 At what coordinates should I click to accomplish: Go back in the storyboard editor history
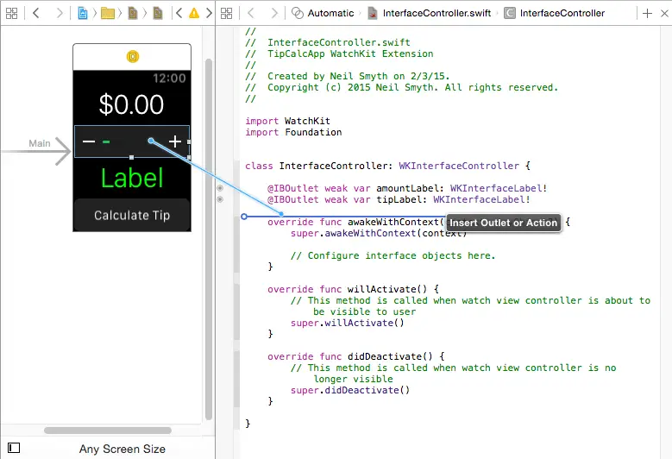[36, 13]
